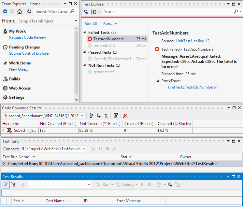Open Work Items section
Image resolution: width=243 pixels, height=207 pixels.
coord(20,63)
